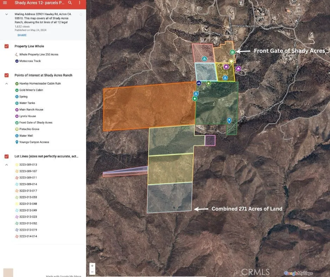Open the hamburger menu in the red header

click(5, 3)
